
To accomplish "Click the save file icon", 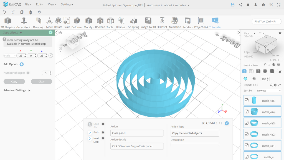I will [x=233, y=5].
